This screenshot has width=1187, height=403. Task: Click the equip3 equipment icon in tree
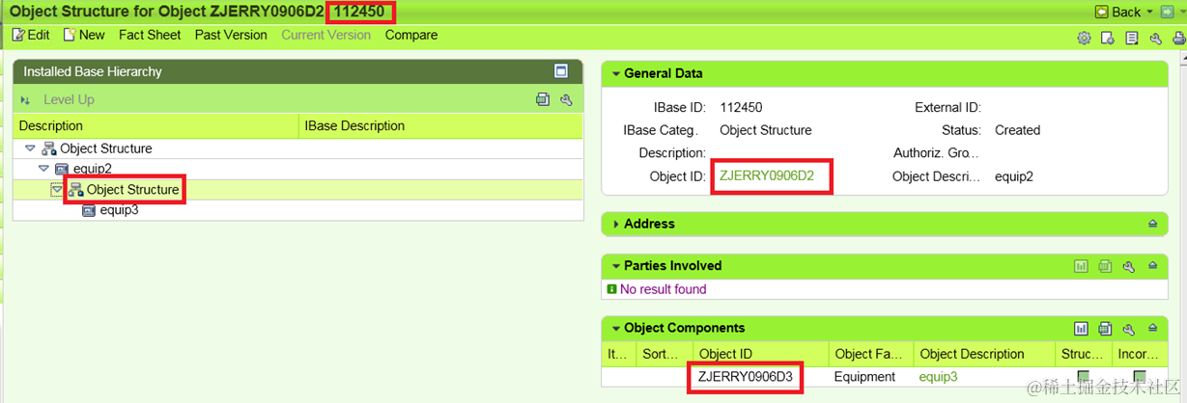click(89, 210)
